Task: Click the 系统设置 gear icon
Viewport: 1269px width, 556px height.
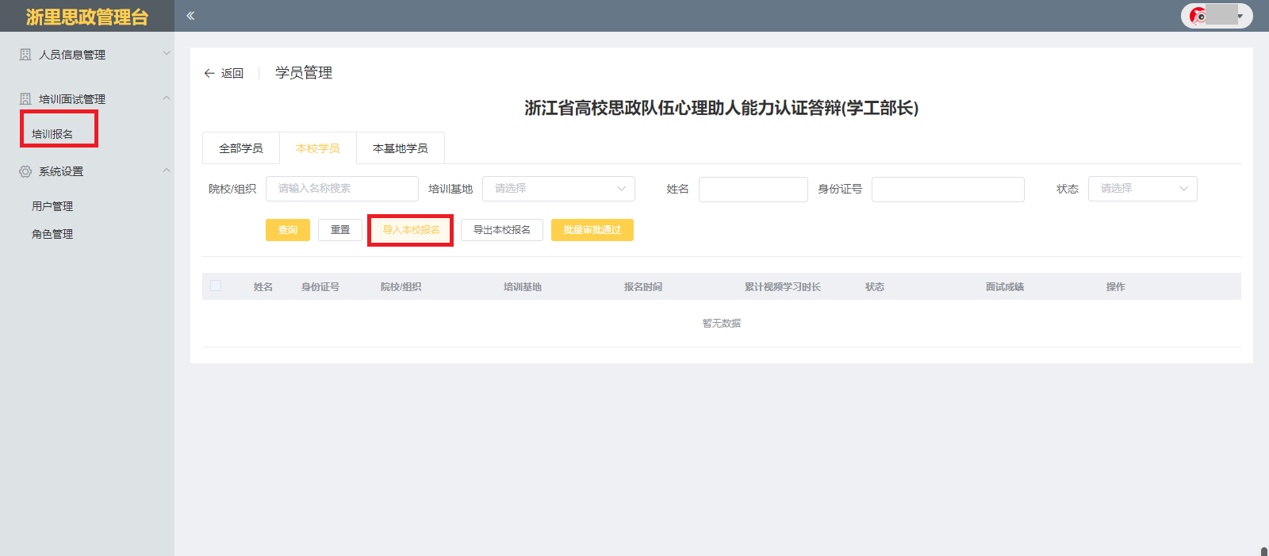Action: coord(25,171)
